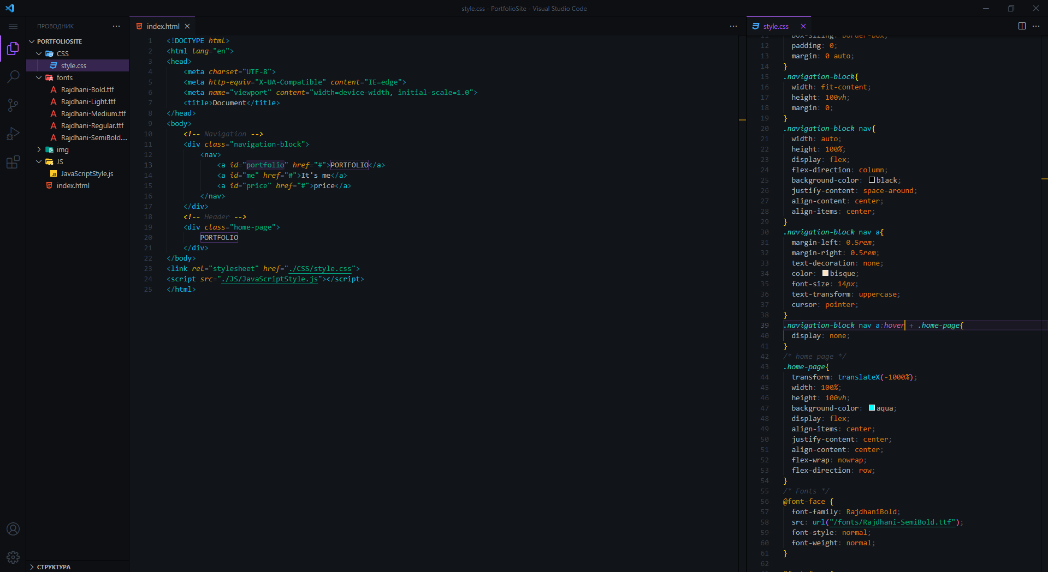Image resolution: width=1048 pixels, height=572 pixels.
Task: Follow the ./CSS/style.css link in index.html
Action: click(x=320, y=269)
